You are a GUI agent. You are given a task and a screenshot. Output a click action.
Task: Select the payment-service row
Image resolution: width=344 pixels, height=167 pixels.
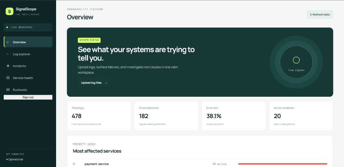[200, 164]
